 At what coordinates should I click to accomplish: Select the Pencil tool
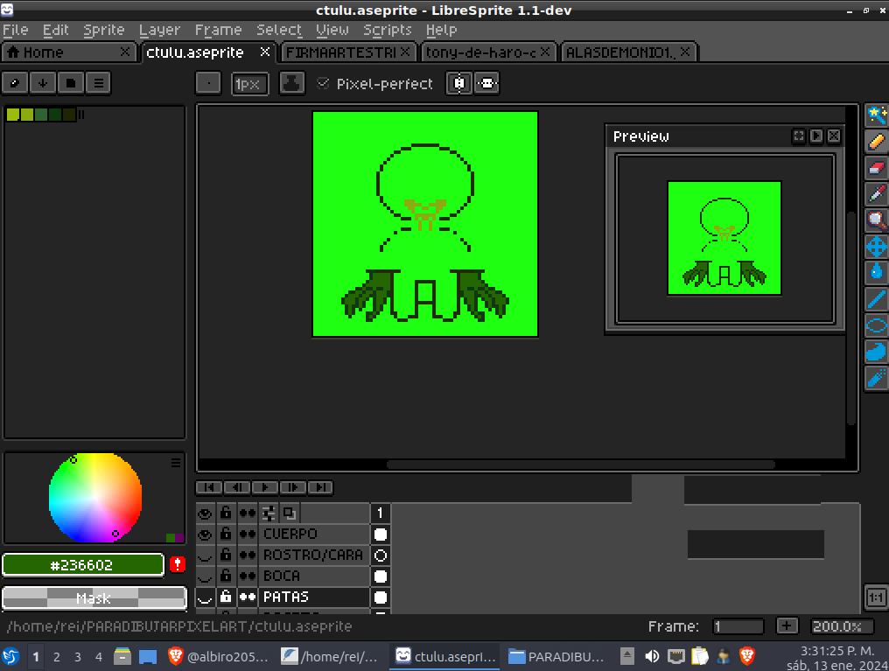click(x=876, y=141)
